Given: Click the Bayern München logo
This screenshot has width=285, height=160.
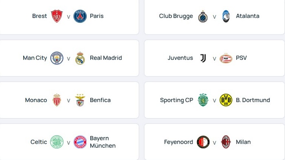Looking at the screenshot, I should [80, 142].
